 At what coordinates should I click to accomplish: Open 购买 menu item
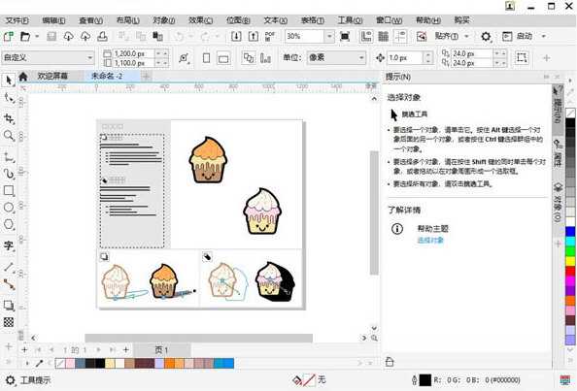click(x=461, y=20)
